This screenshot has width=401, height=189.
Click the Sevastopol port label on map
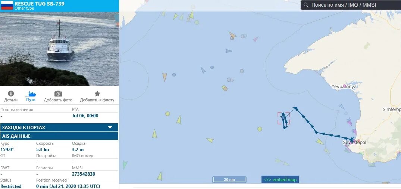tap(354, 142)
